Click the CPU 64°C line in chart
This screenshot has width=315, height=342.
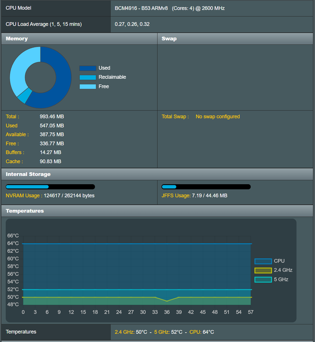click(x=137, y=243)
